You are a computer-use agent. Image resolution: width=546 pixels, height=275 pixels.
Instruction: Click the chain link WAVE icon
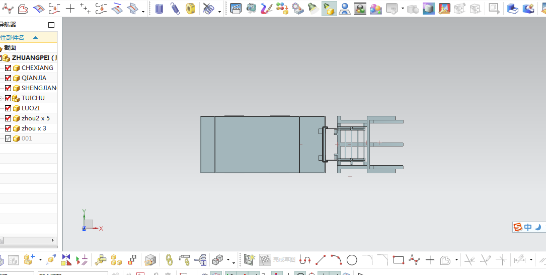pyautogui.click(x=169, y=260)
